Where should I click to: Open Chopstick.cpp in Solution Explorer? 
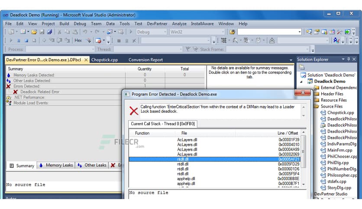340,113
